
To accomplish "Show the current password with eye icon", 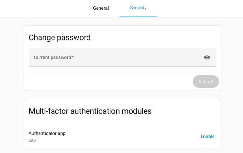I will 207,57.
